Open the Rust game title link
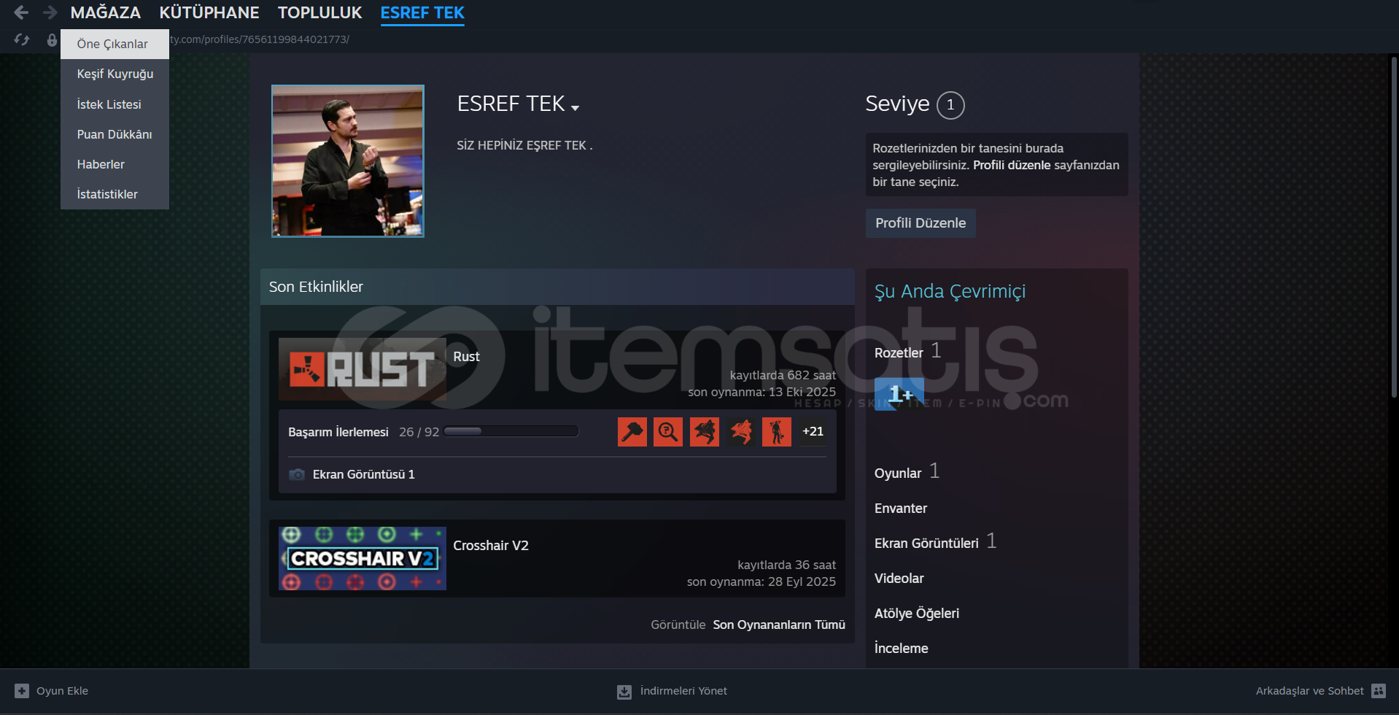 tap(466, 357)
